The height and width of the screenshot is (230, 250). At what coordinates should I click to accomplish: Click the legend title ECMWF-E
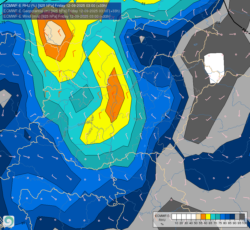(162, 216)
